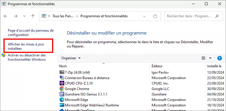This screenshot has width=226, height=111.
Task: Maximize the Programmes et fonctionnalités window
Action: pos(206,4)
